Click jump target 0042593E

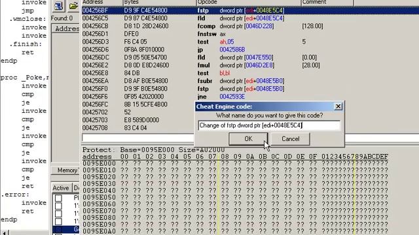(232, 97)
